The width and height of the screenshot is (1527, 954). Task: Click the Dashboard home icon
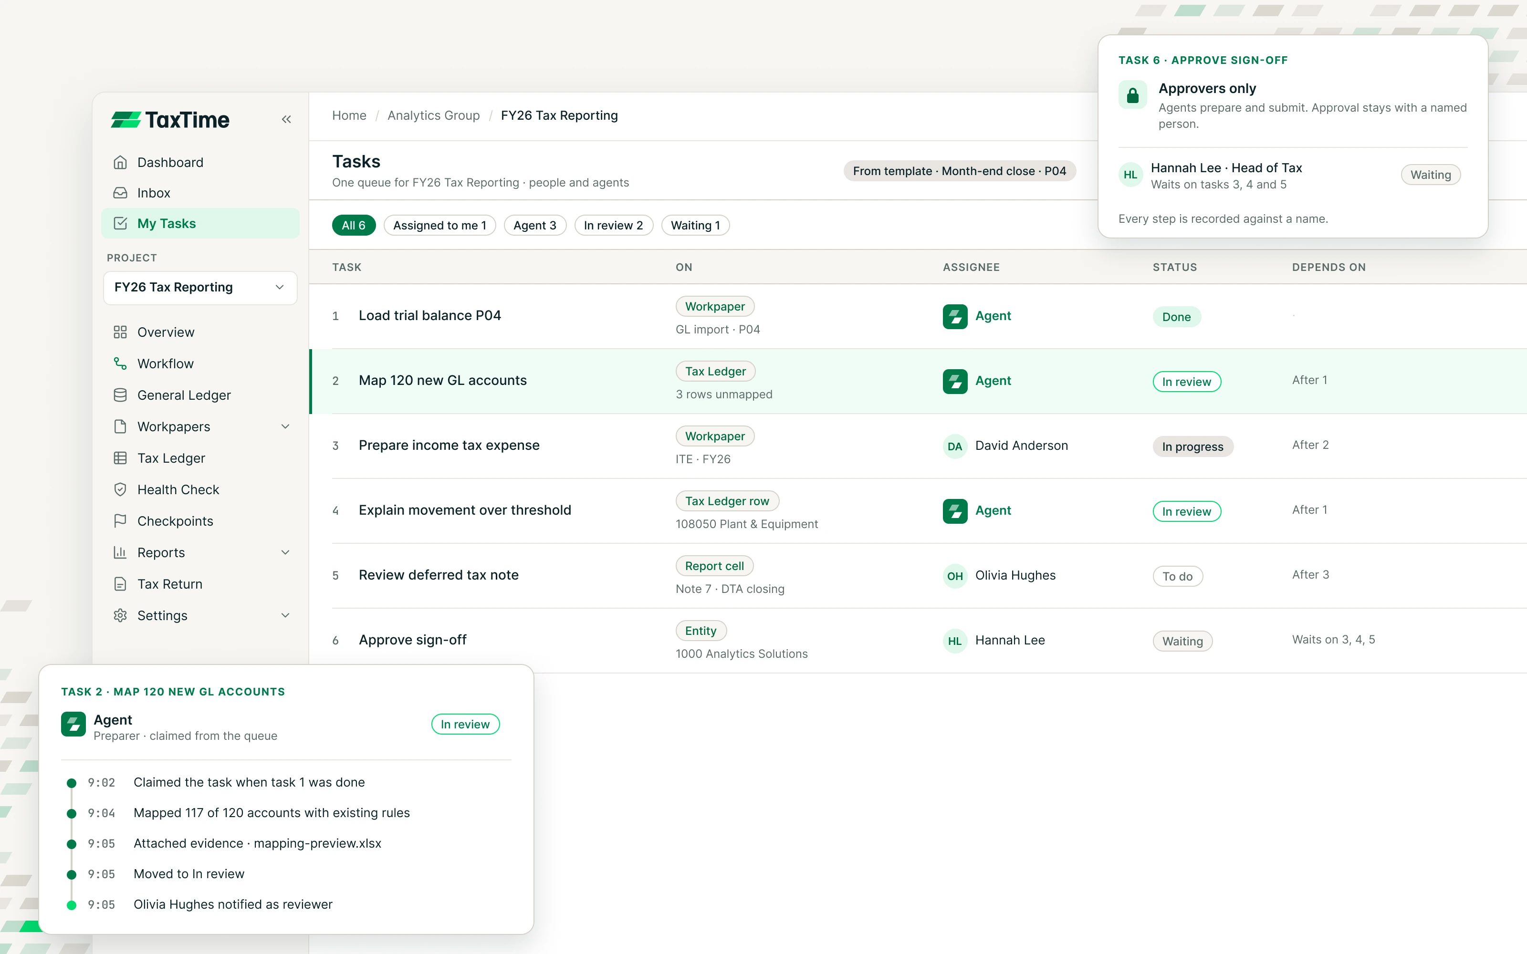tap(120, 163)
